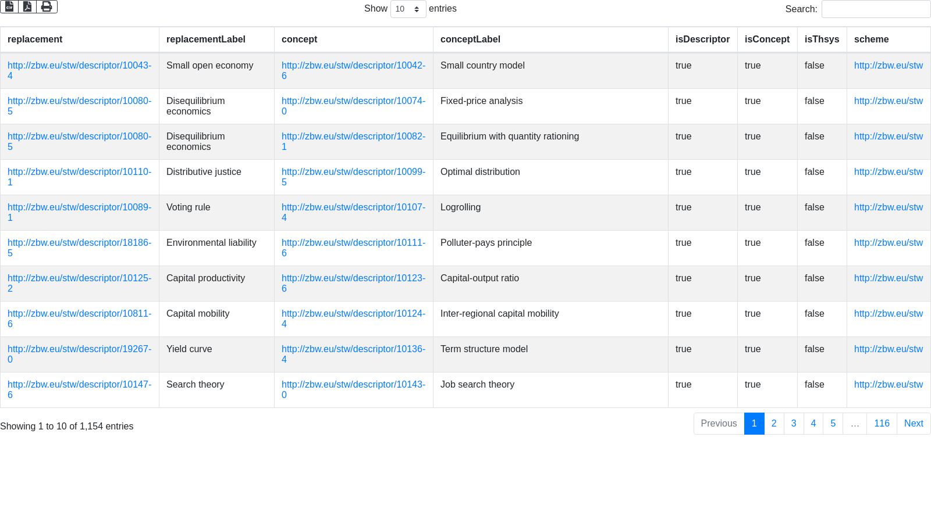
Task: Open scheme link in Term structure model row
Action: pyautogui.click(x=888, y=349)
